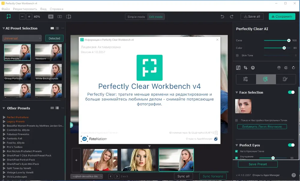Collapse the Face Selection panel
The image size is (300, 181).
pos(237,93)
